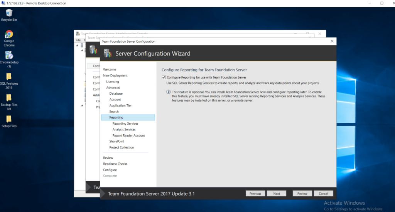Open the Database configuration page
Screen dimensions: 395x212
[x=116, y=93]
